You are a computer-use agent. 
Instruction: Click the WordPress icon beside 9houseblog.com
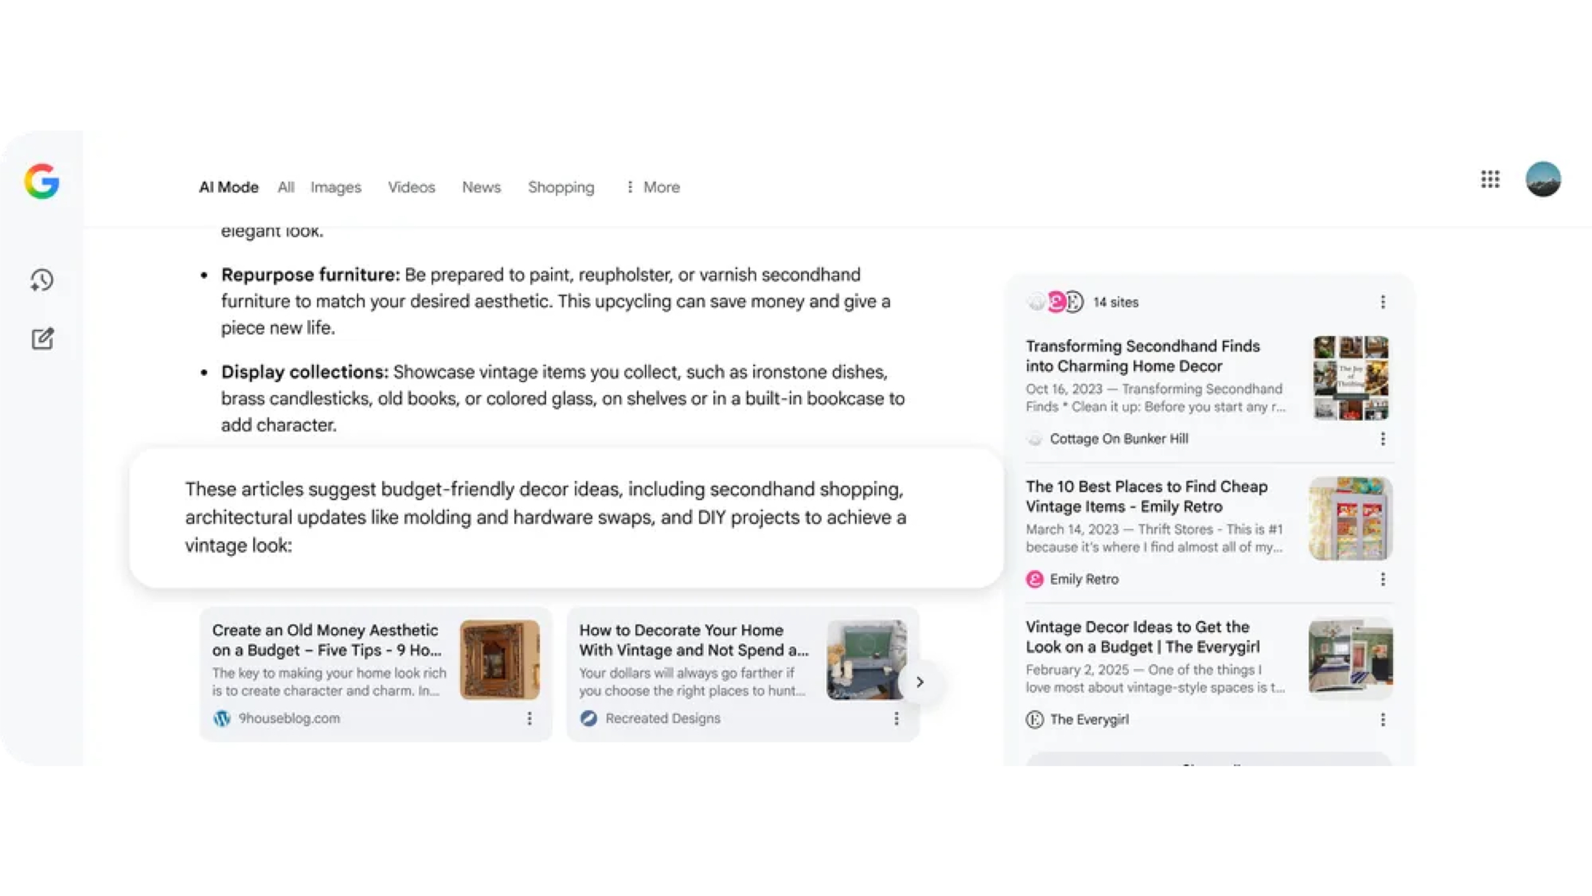(x=223, y=718)
